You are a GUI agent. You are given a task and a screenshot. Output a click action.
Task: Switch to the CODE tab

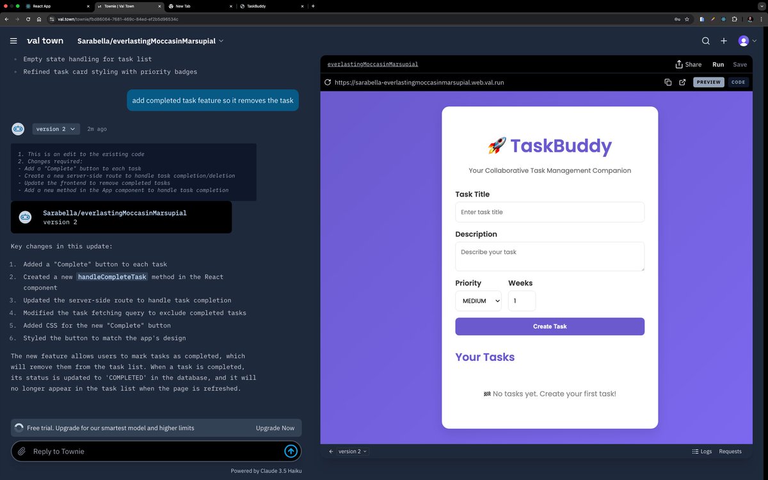(738, 83)
